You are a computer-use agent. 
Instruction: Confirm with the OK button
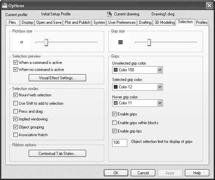click(x=116, y=173)
